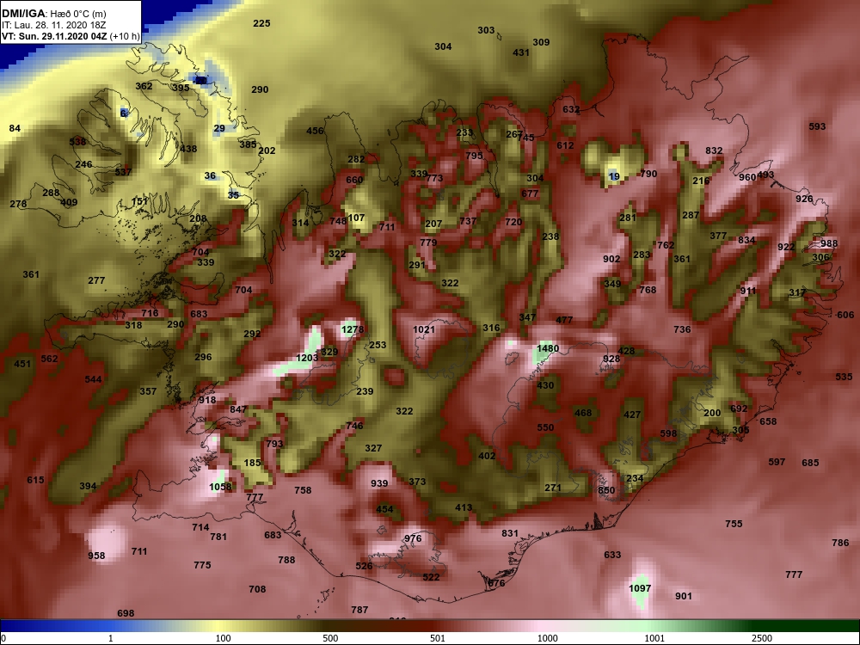Click the color scale label '1000'
Screen dimensions: 860x645
click(x=547, y=638)
